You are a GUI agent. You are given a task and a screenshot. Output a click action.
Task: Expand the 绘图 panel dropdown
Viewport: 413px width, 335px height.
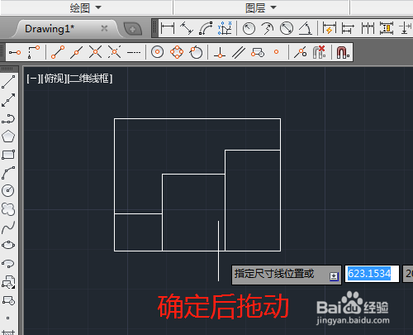tap(98, 7)
